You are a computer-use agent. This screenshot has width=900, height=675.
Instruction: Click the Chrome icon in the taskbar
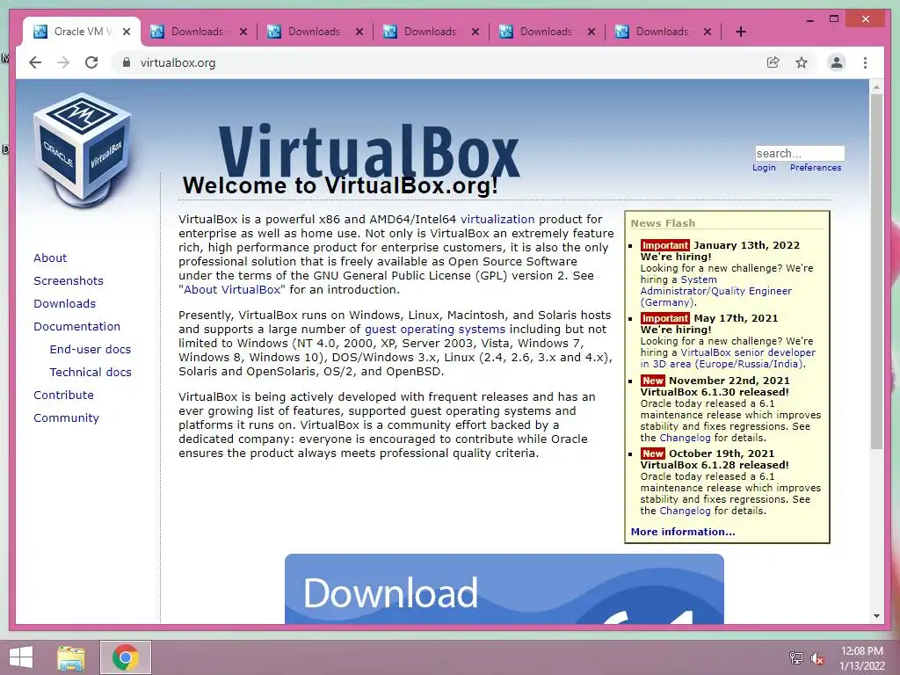126,657
